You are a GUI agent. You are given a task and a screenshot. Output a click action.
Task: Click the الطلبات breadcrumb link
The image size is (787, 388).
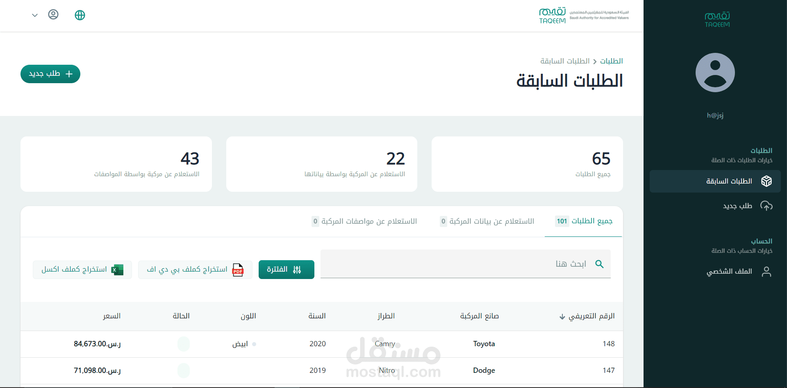coord(612,61)
